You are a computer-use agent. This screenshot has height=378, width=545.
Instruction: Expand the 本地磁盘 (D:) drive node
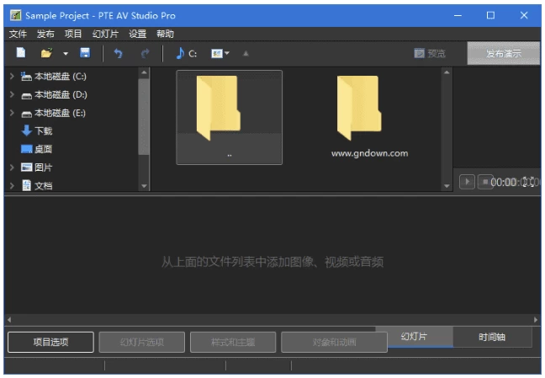tap(12, 95)
